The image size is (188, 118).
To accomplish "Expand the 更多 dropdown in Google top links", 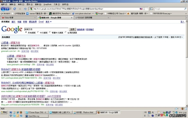I will [48, 22].
